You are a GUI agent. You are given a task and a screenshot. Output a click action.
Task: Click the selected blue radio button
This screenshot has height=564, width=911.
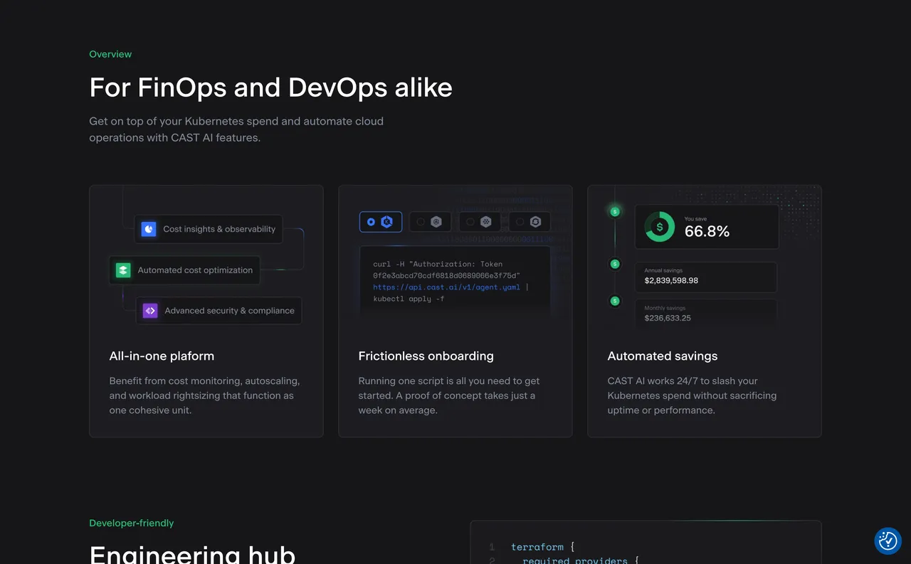click(x=371, y=222)
